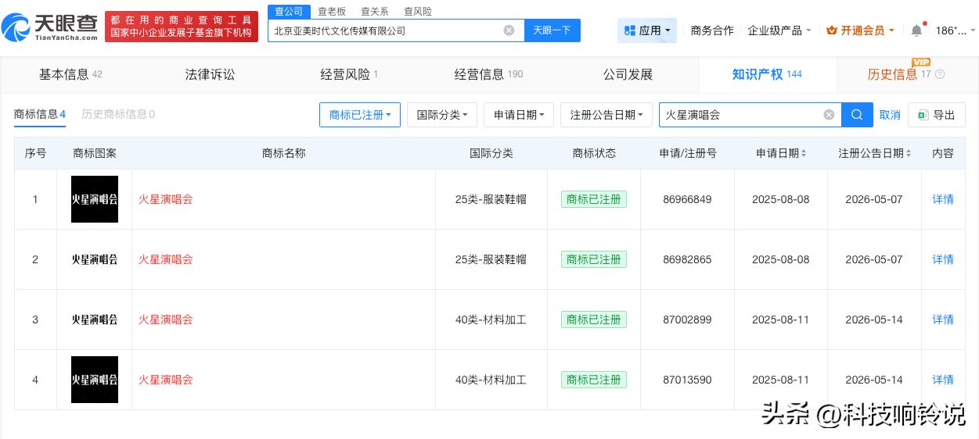This screenshot has height=439, width=979.
Task: Switch to 公司发展 tab
Action: pyautogui.click(x=628, y=74)
